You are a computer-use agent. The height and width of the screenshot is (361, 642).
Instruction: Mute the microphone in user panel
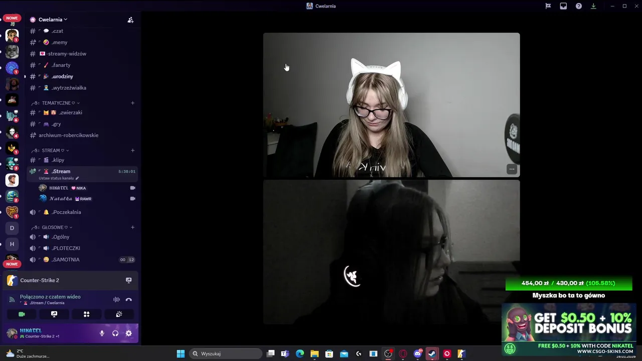[x=102, y=333]
